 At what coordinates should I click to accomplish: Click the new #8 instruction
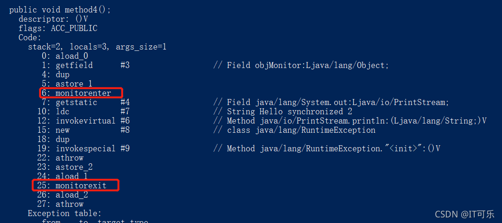83,130
